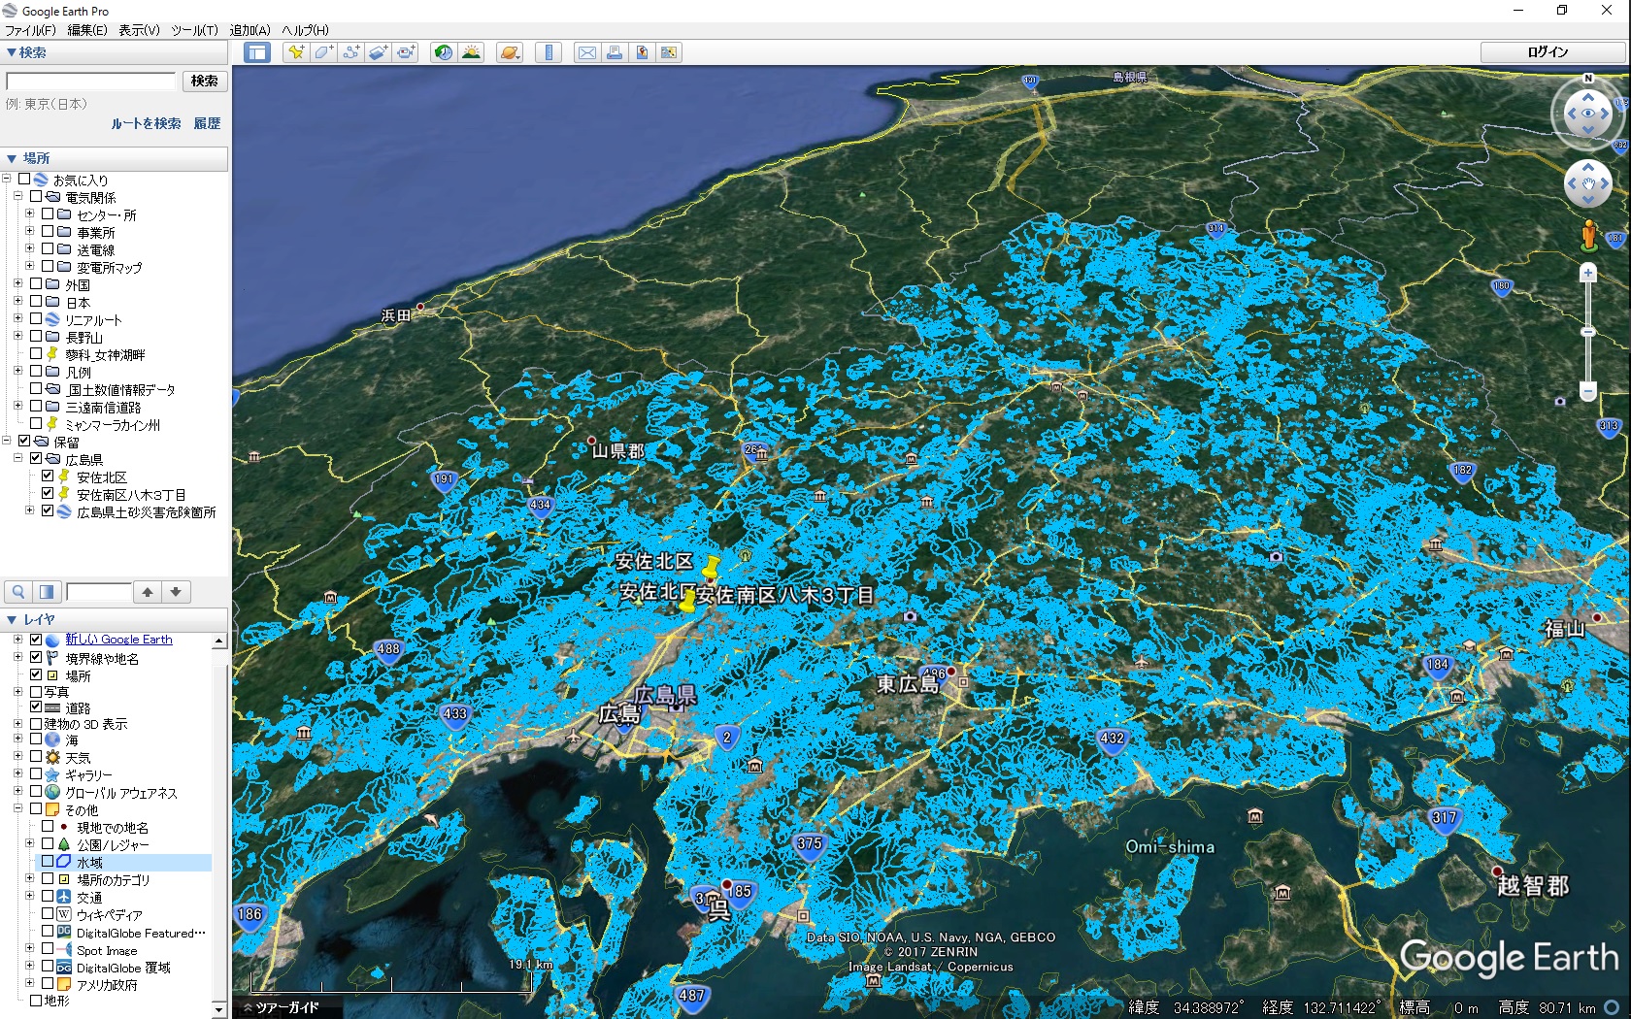The width and height of the screenshot is (1631, 1019).
Task: Open the ツール(T) menu
Action: click(x=194, y=30)
